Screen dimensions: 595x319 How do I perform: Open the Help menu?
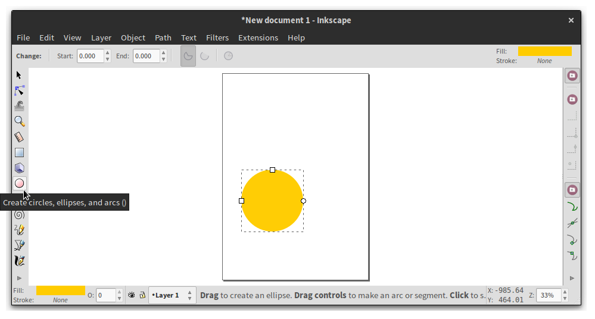(296, 38)
